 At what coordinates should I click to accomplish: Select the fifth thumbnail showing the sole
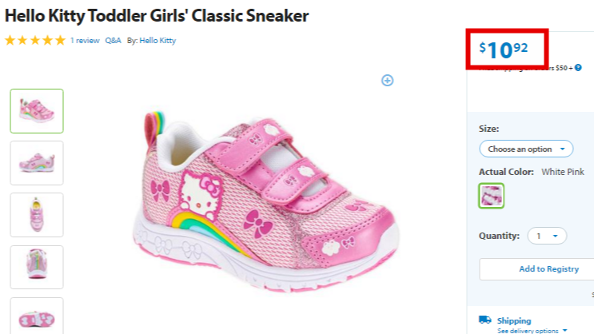pos(37,316)
